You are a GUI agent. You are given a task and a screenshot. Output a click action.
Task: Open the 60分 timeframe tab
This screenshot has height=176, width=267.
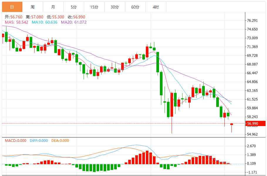point(135,7)
